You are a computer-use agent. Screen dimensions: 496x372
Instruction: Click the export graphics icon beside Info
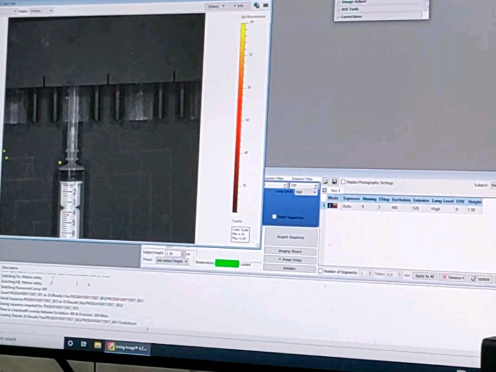(257, 6)
